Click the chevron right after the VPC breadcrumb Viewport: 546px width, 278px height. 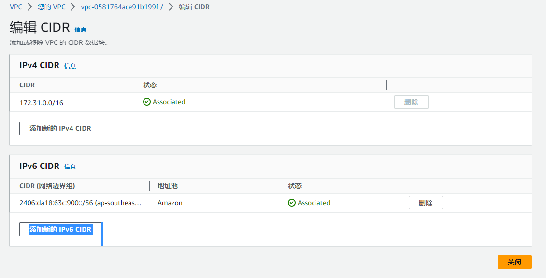[x=30, y=7]
